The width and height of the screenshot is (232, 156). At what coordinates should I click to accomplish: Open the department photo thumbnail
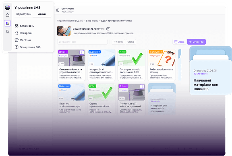pos(64,31)
